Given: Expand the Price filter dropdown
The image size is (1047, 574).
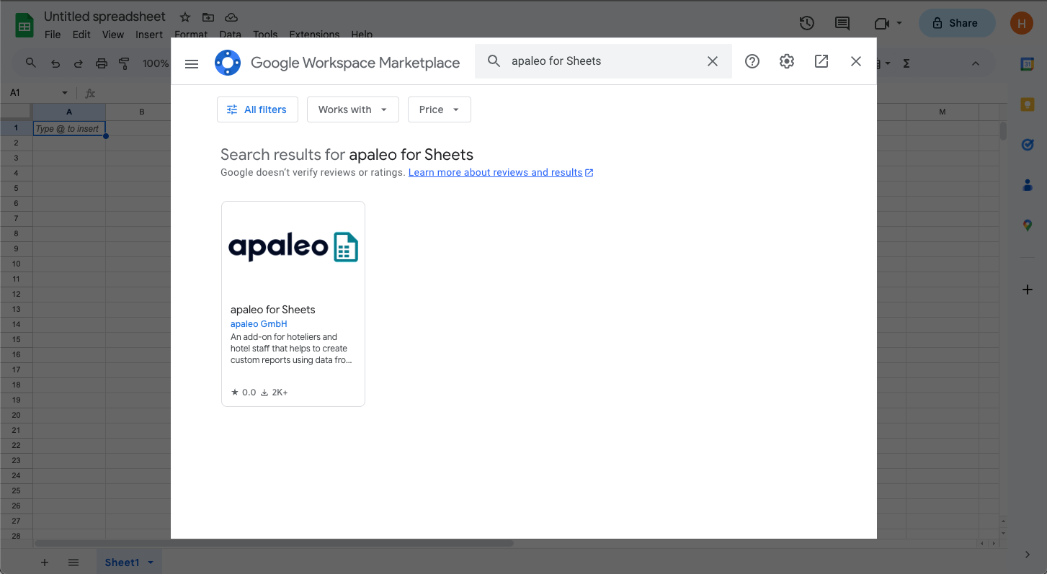Looking at the screenshot, I should click(440, 109).
